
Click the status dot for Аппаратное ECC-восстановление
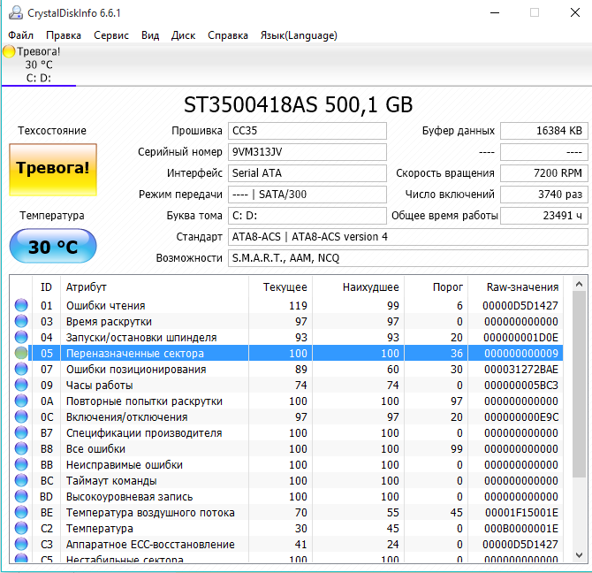21,544
